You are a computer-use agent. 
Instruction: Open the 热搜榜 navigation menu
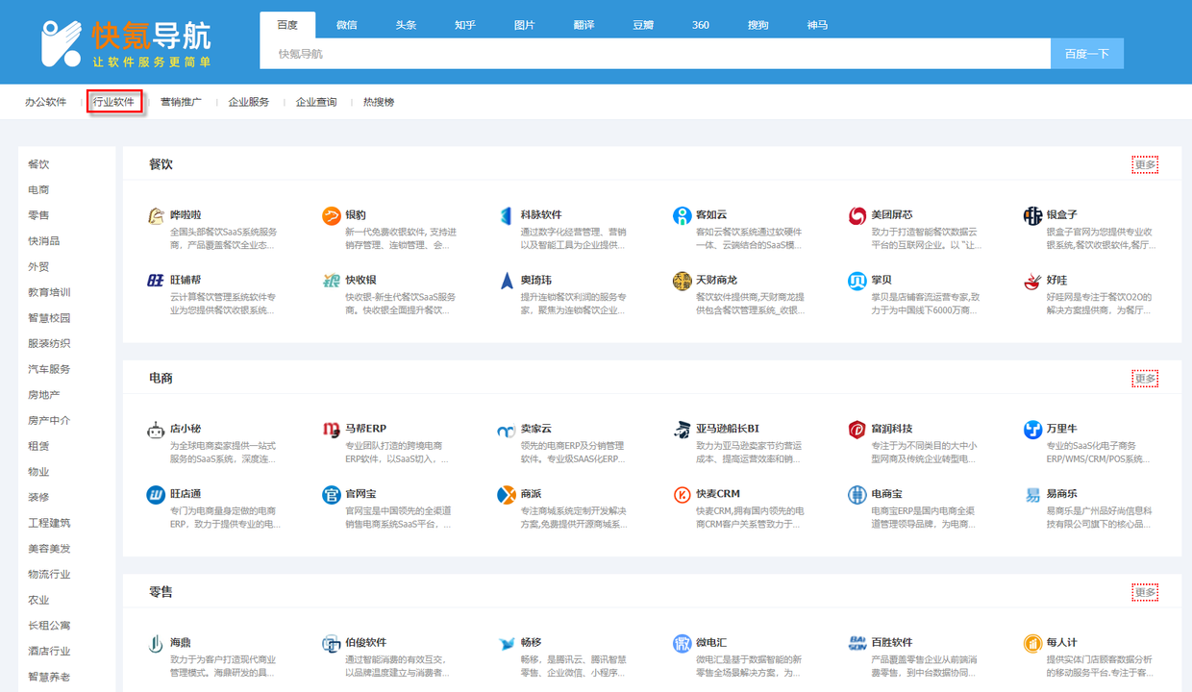379,102
